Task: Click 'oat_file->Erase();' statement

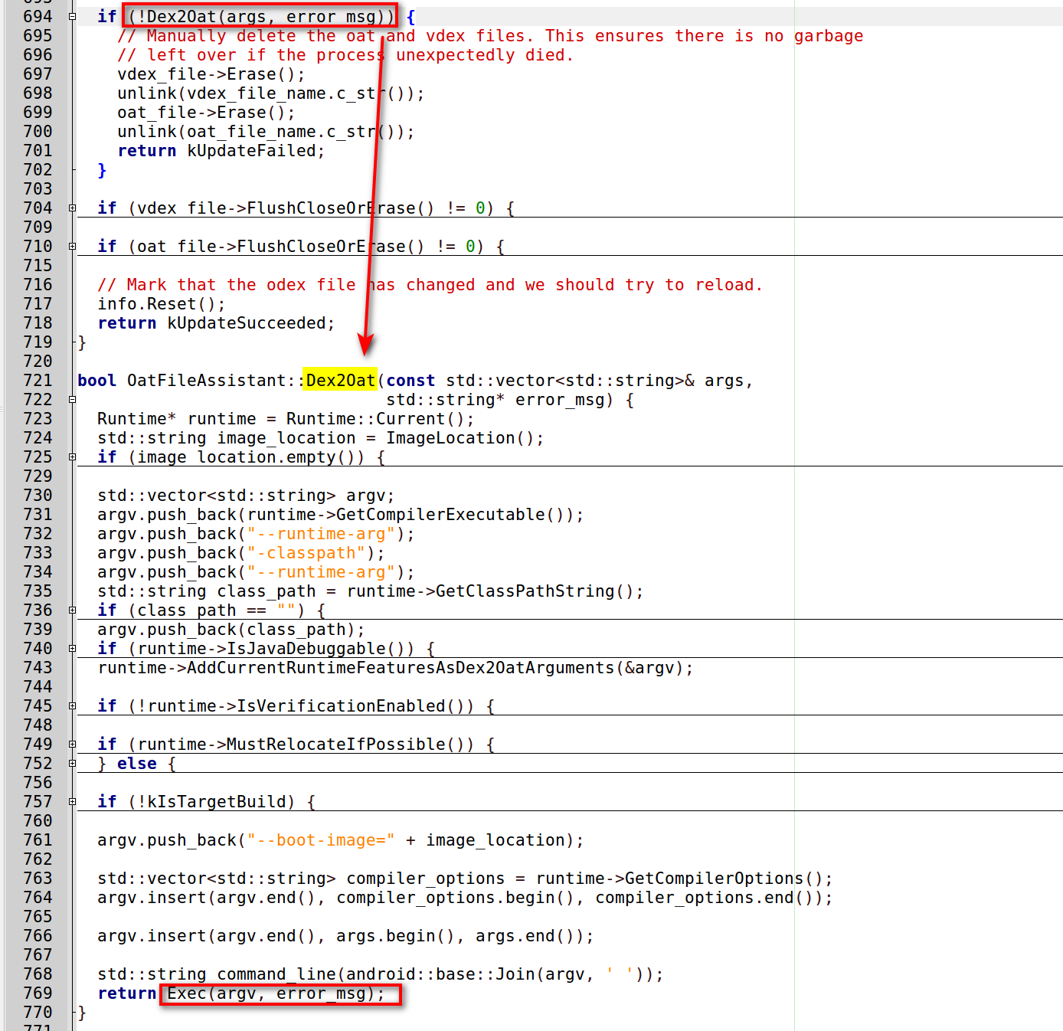Action: pyautogui.click(x=206, y=113)
